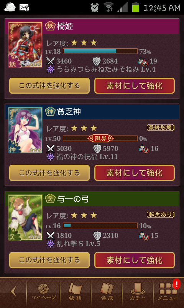Tap the 最終形態 badge on 貧乏神
The image size is (184, 308).
pos(161,128)
